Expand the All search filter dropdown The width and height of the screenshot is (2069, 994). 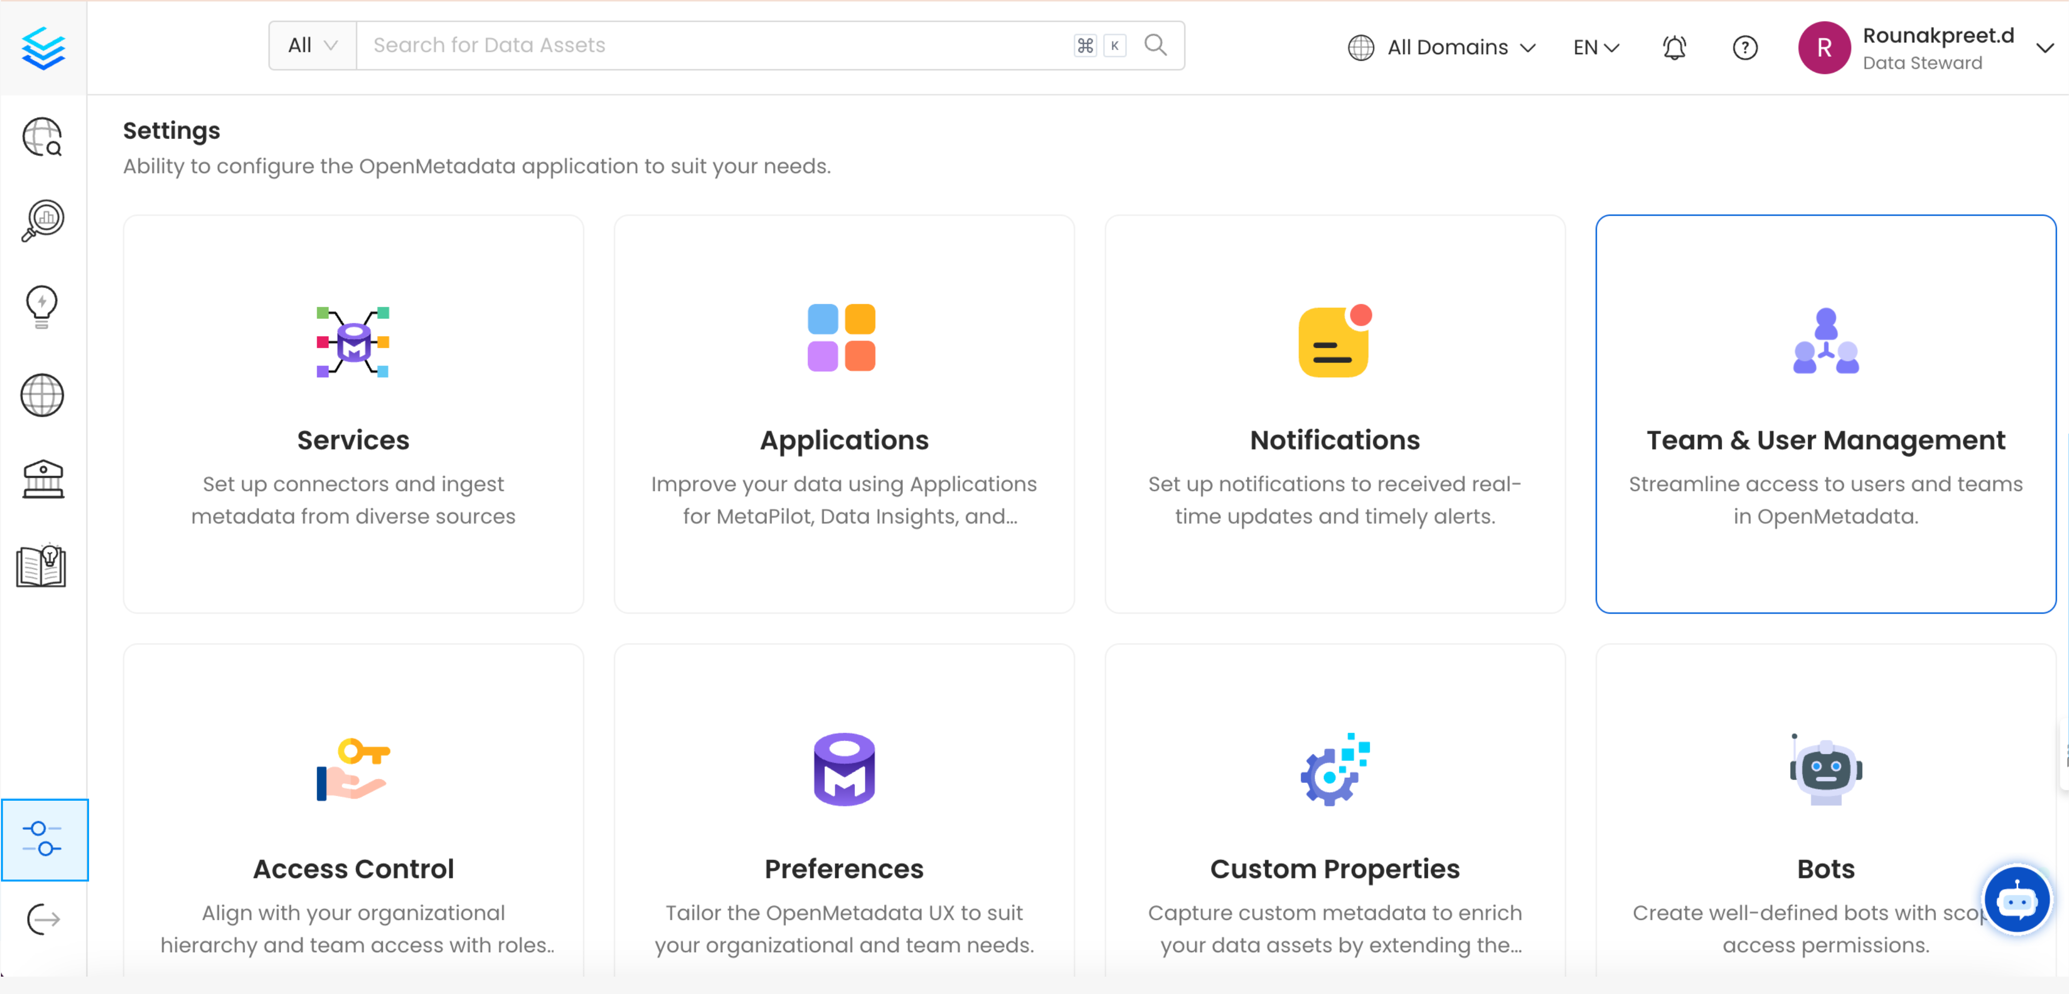312,45
